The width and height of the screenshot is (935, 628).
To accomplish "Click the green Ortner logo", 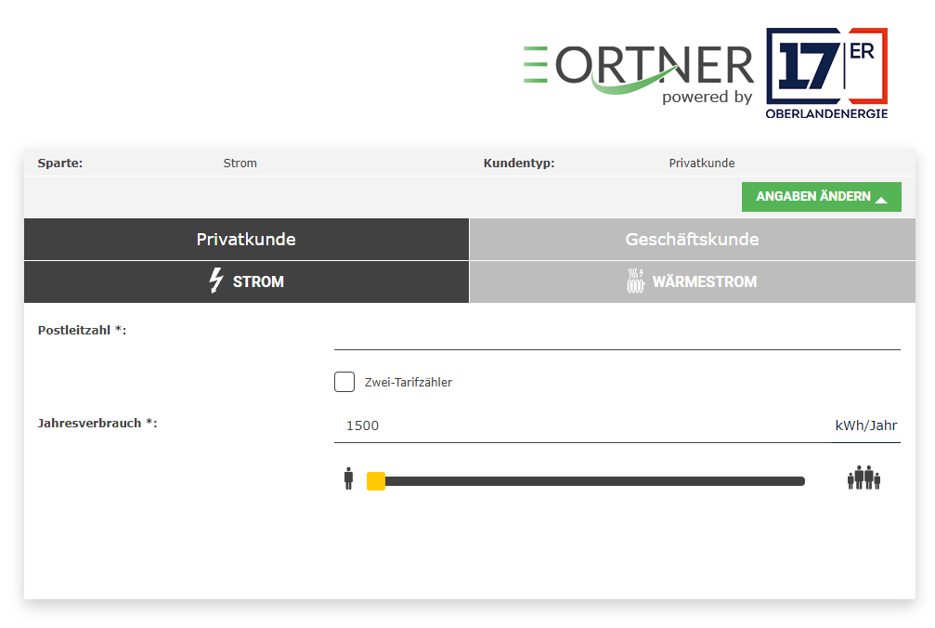I will 638,70.
